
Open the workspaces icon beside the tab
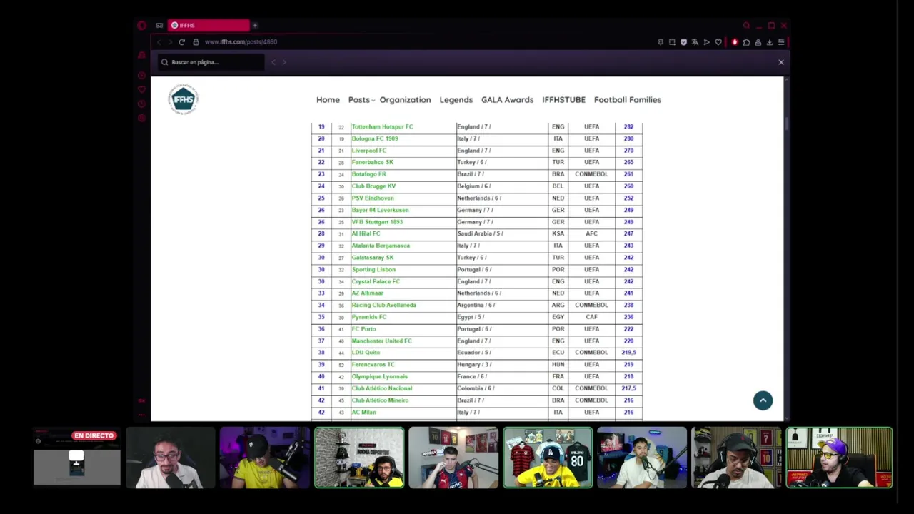click(159, 25)
